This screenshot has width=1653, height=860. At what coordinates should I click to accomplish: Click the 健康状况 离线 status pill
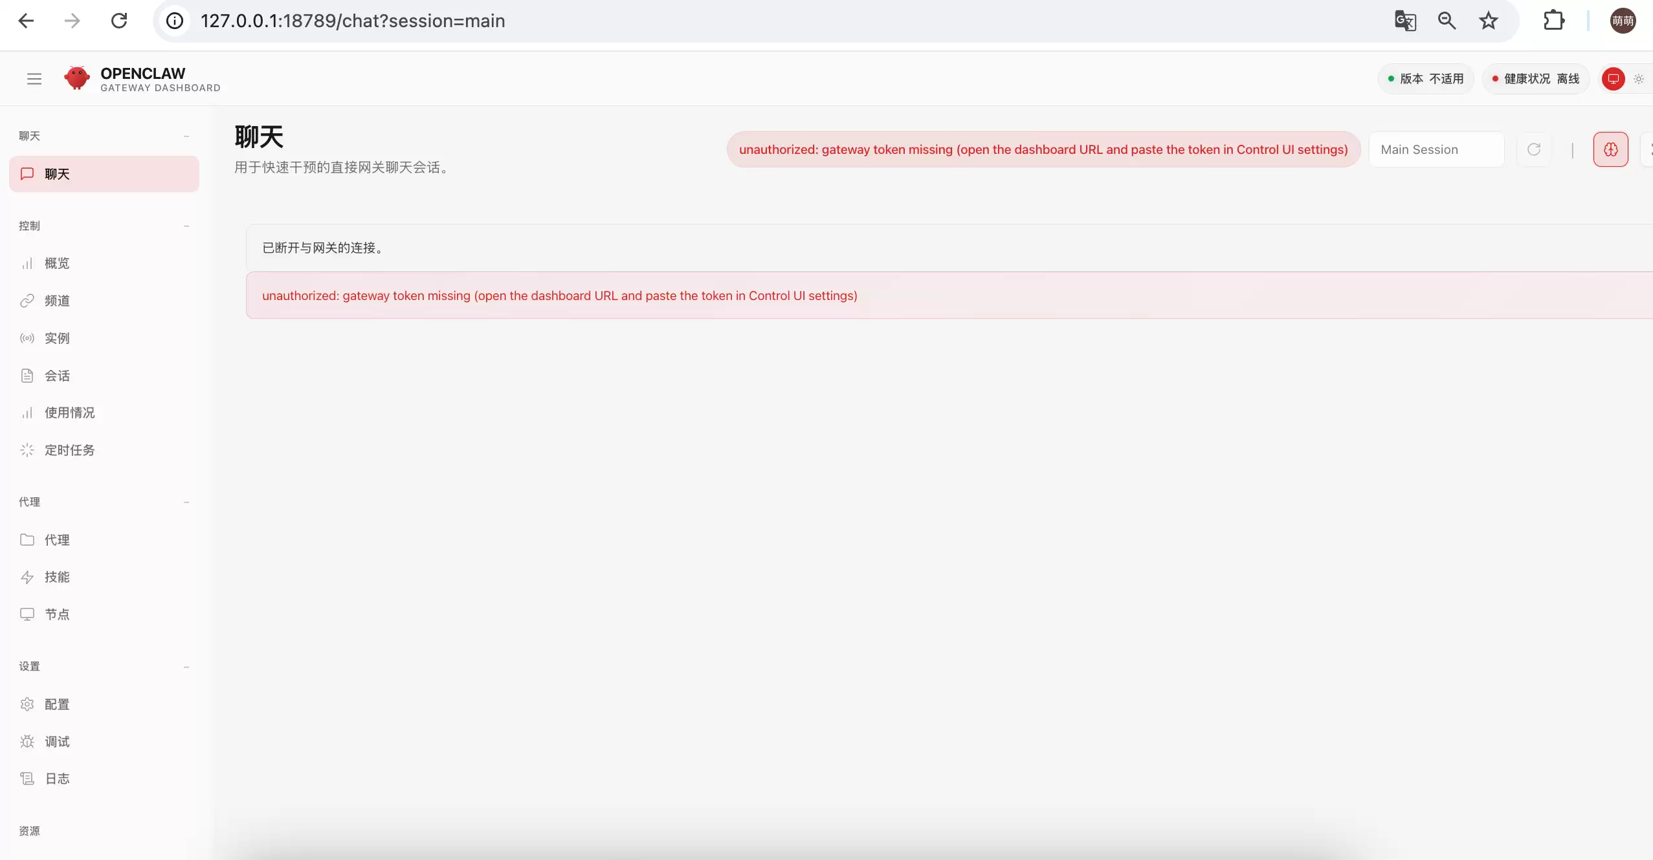(x=1535, y=79)
